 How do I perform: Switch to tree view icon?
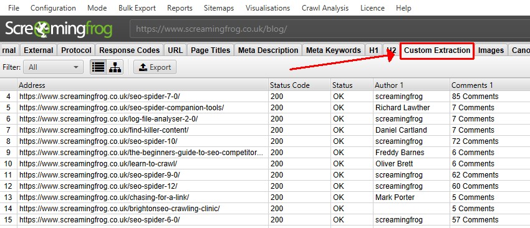point(115,67)
